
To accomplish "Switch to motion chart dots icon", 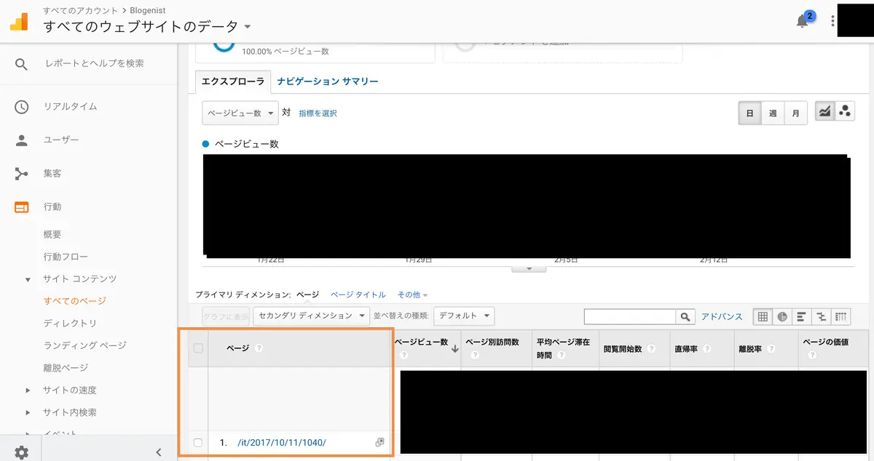I will pyautogui.click(x=845, y=112).
